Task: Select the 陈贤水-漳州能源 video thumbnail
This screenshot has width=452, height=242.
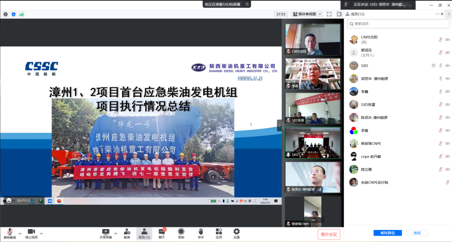Action: pyautogui.click(x=313, y=177)
